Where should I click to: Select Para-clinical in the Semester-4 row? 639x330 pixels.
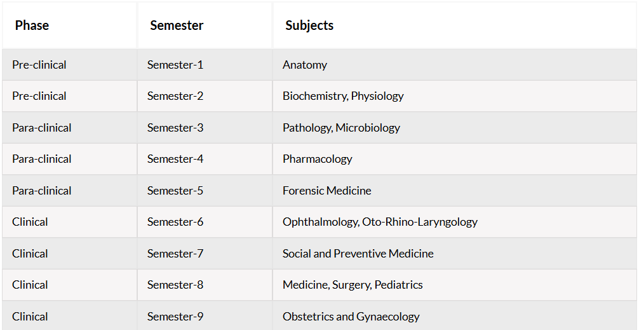coord(69,159)
